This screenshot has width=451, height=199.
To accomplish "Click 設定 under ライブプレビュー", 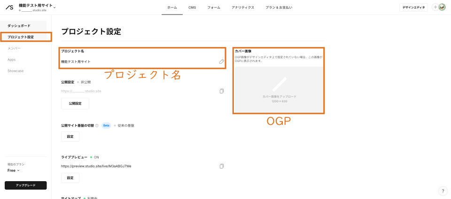I will point(70,178).
